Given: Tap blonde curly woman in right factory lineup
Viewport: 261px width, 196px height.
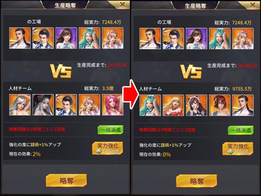Looking at the screenshot, I should 243,39.
